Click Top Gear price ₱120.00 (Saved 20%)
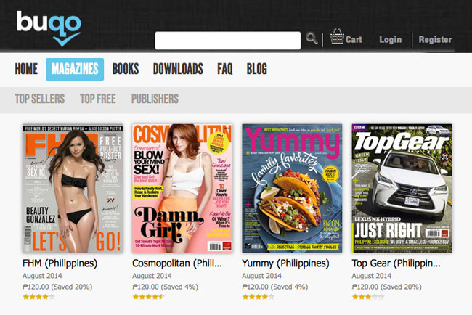The width and height of the screenshot is (472, 315). coord(387,287)
